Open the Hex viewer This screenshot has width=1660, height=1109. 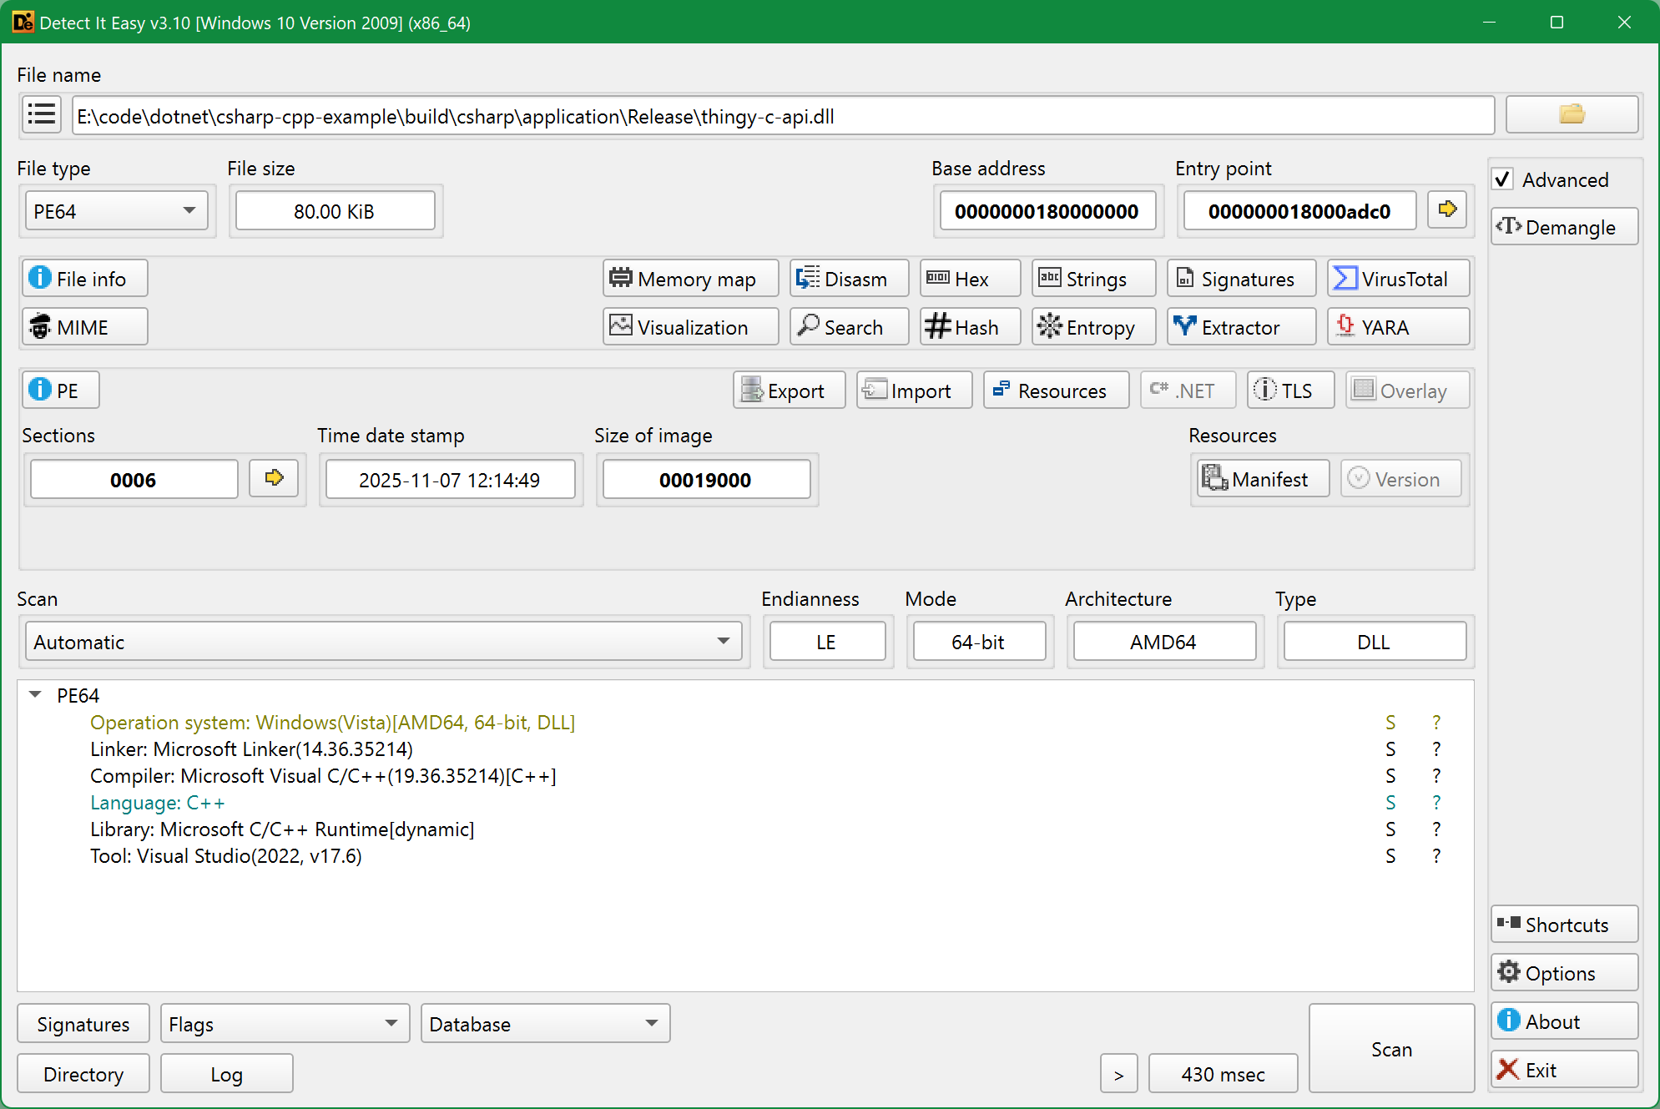point(969,278)
